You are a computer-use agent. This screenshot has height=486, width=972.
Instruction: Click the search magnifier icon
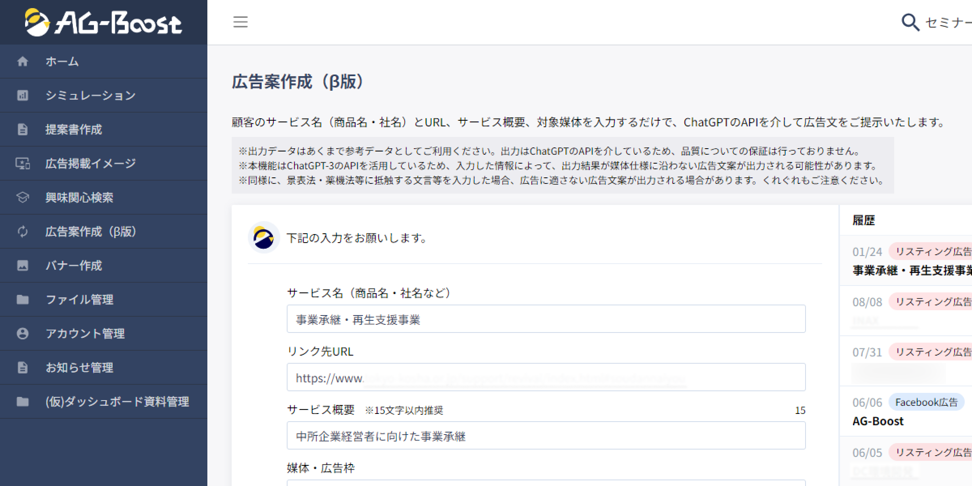point(910,22)
